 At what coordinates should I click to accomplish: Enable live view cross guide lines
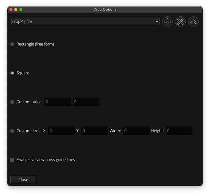(x=13, y=160)
